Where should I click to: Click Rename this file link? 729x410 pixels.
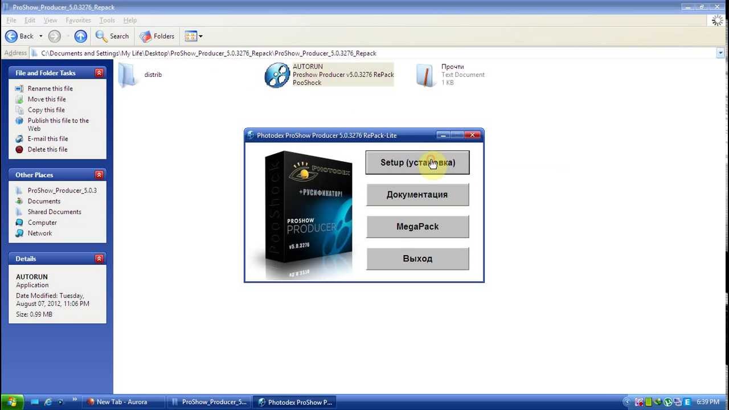click(x=50, y=88)
